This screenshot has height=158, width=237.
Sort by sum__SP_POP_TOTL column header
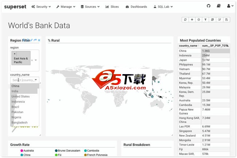click(215, 46)
